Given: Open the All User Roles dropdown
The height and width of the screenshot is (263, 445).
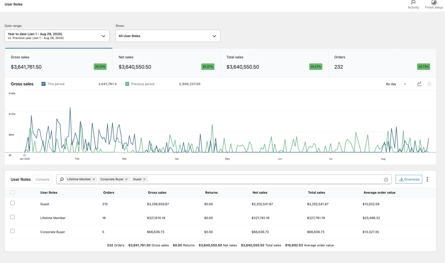Looking at the screenshot, I should tap(168, 36).
